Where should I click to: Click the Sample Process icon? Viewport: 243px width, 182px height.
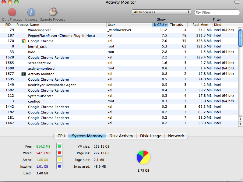point(53,12)
